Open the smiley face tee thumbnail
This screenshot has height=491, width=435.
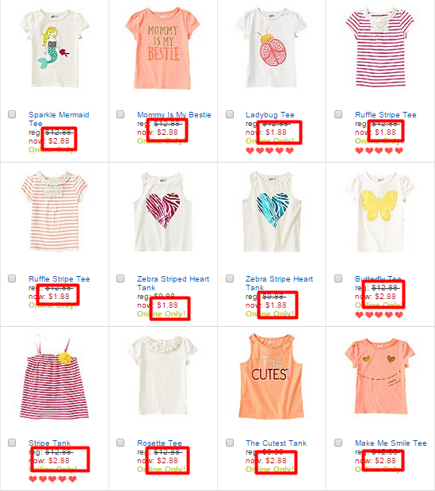[x=380, y=376]
